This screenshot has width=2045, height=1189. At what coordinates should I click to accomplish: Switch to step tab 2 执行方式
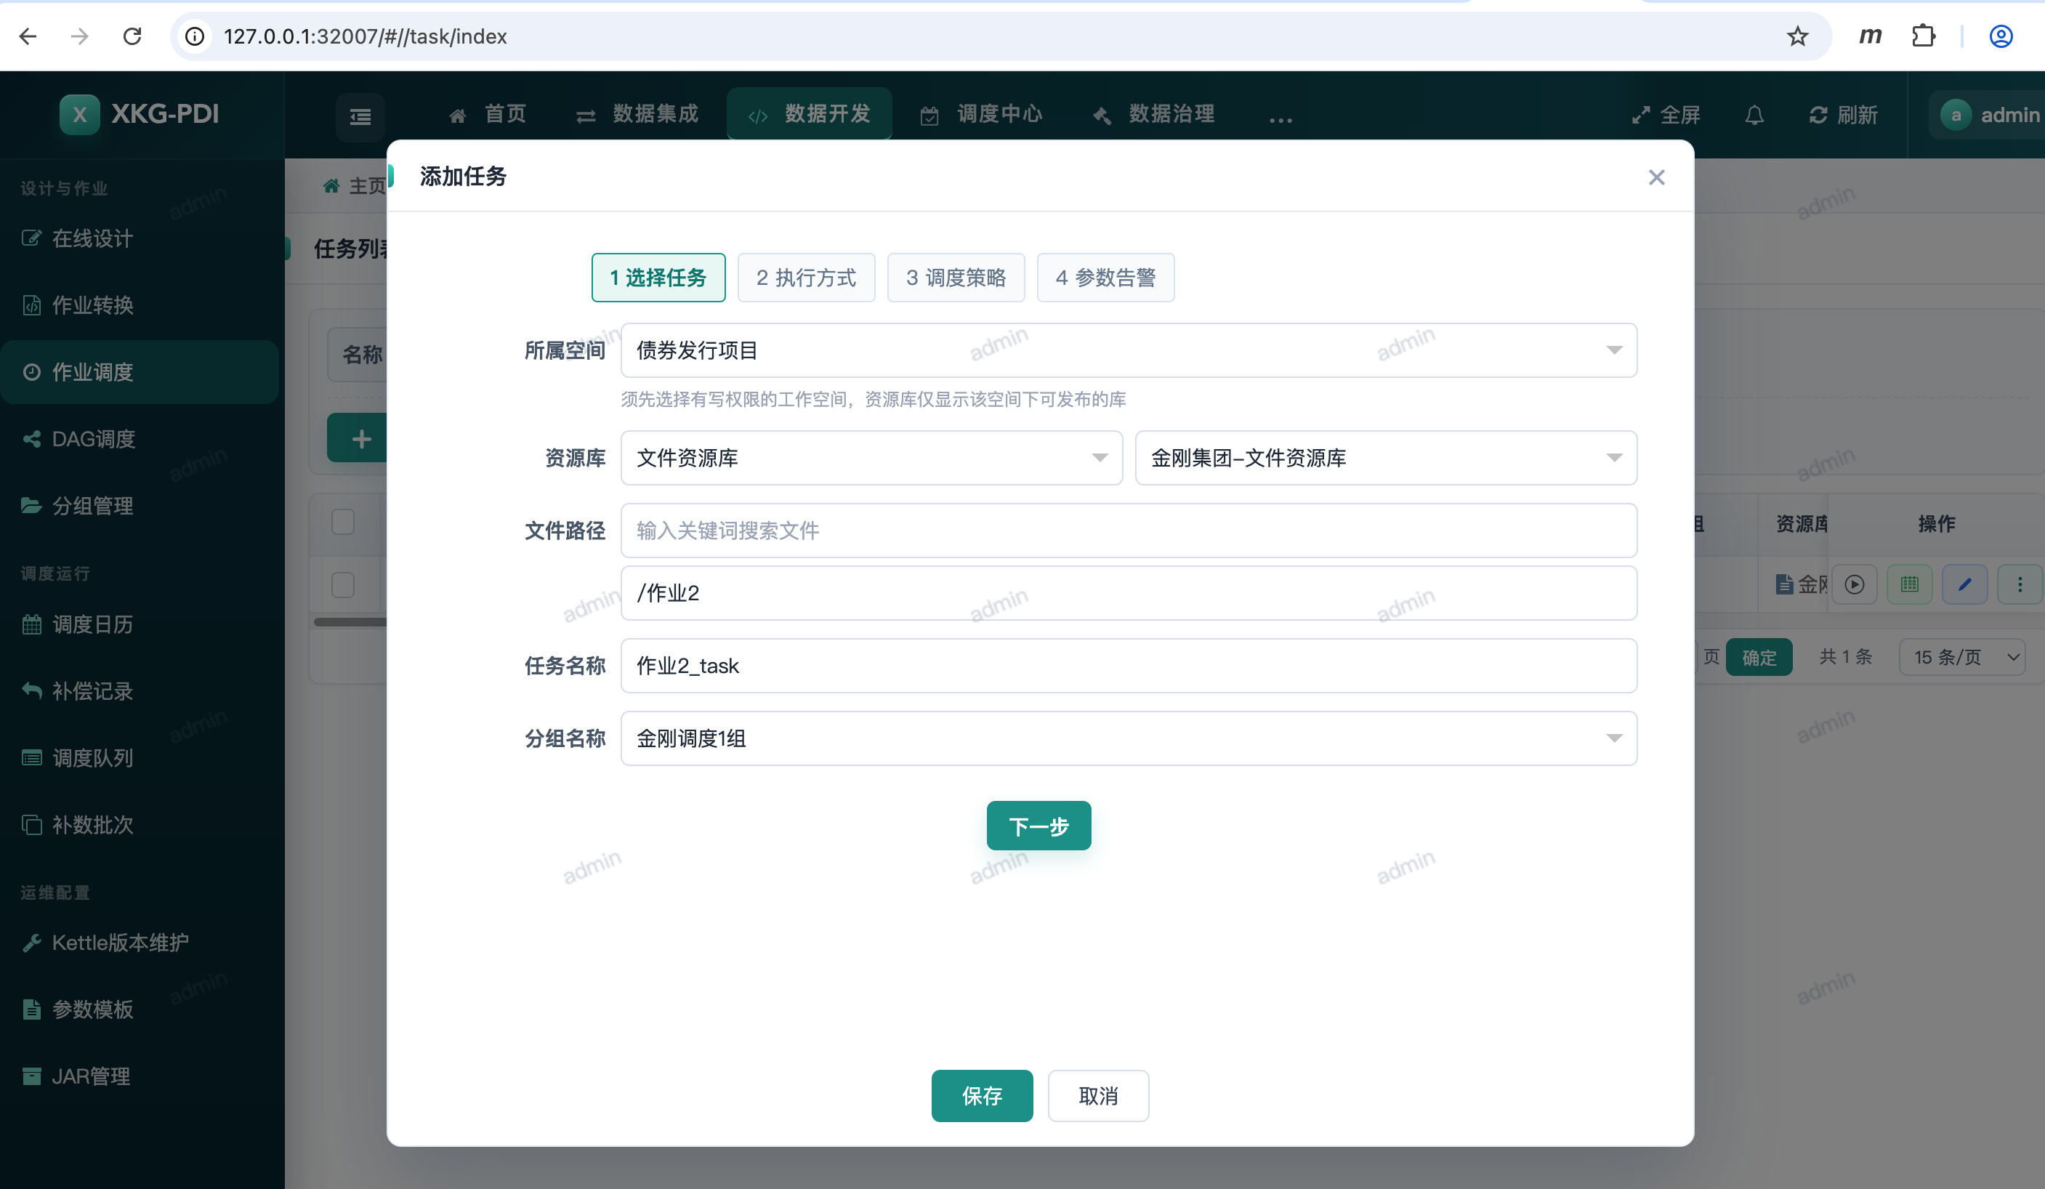(x=806, y=278)
